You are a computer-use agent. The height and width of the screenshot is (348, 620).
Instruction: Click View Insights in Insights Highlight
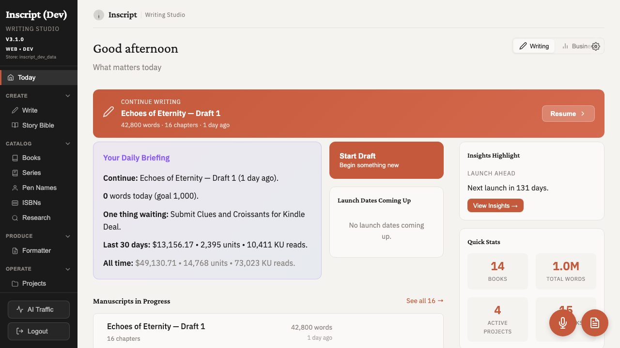495,205
